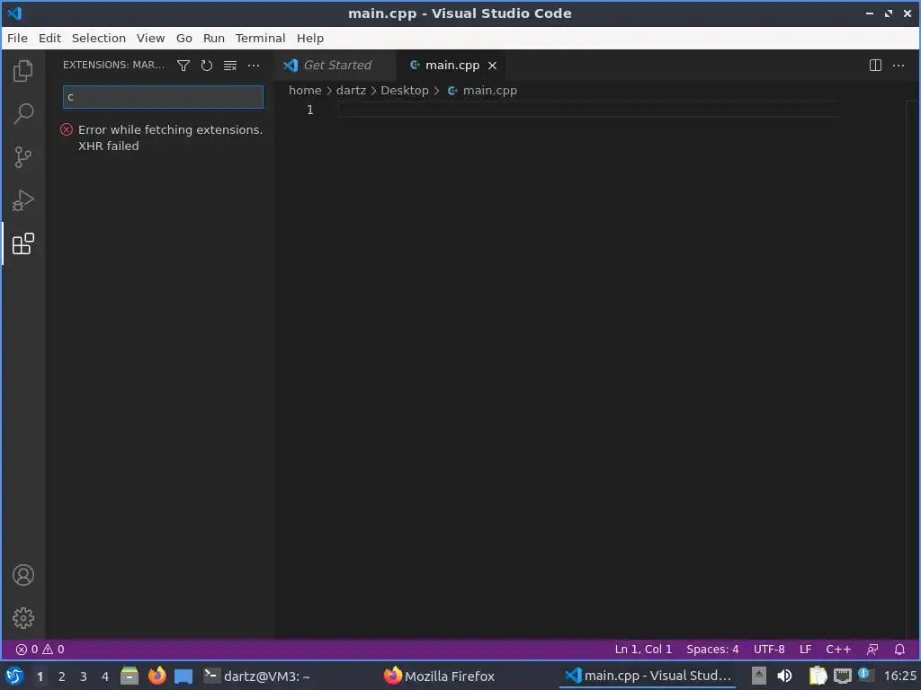This screenshot has height=690, width=921.
Task: Click the extensions search input field
Action: click(x=164, y=97)
